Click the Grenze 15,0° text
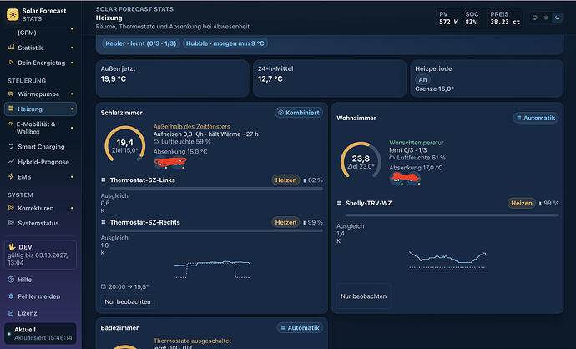 click(435, 89)
